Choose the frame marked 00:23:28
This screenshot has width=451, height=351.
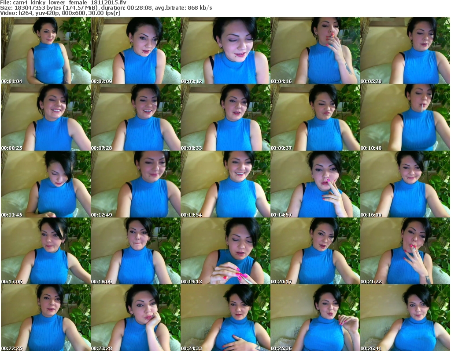click(136, 318)
